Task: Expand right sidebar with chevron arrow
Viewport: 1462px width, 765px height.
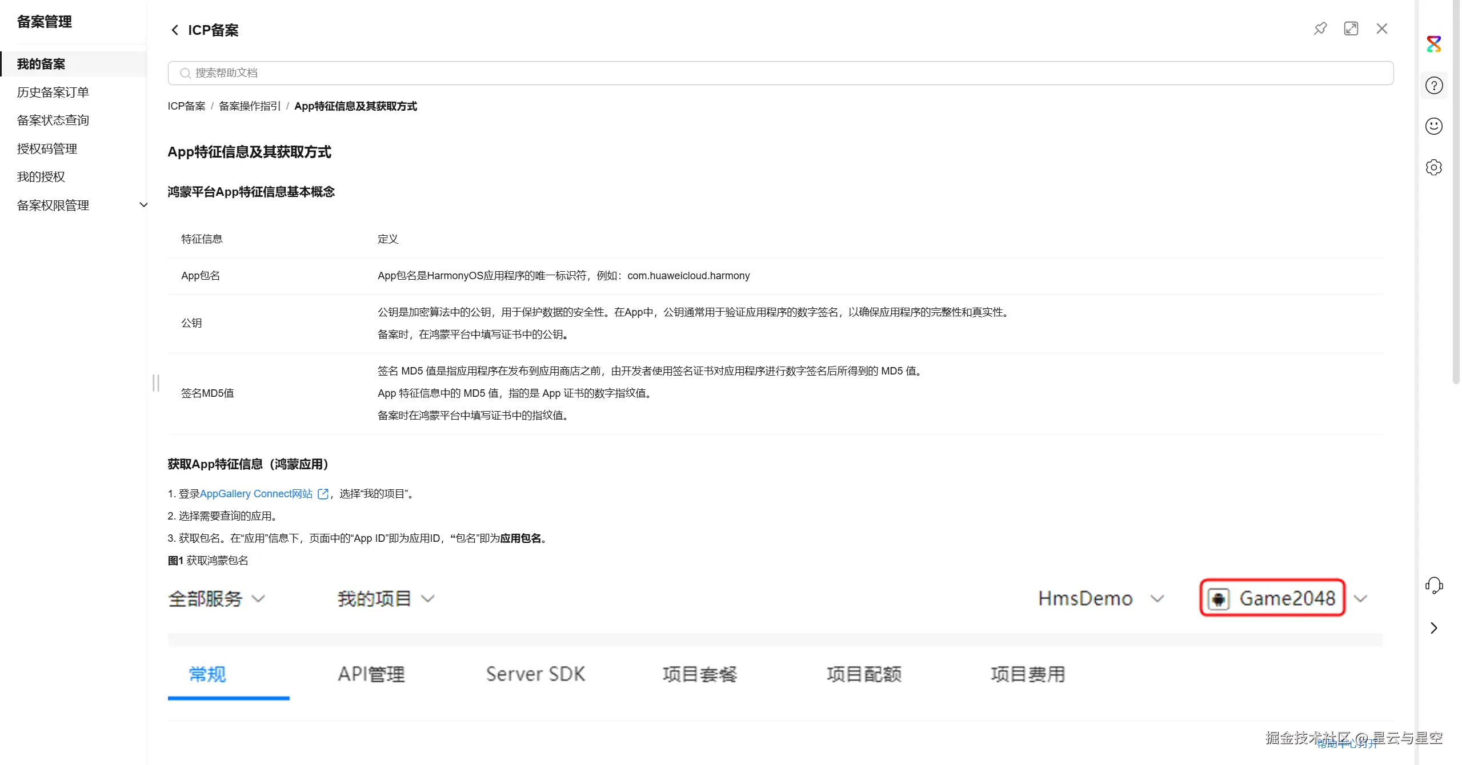Action: pyautogui.click(x=1433, y=628)
